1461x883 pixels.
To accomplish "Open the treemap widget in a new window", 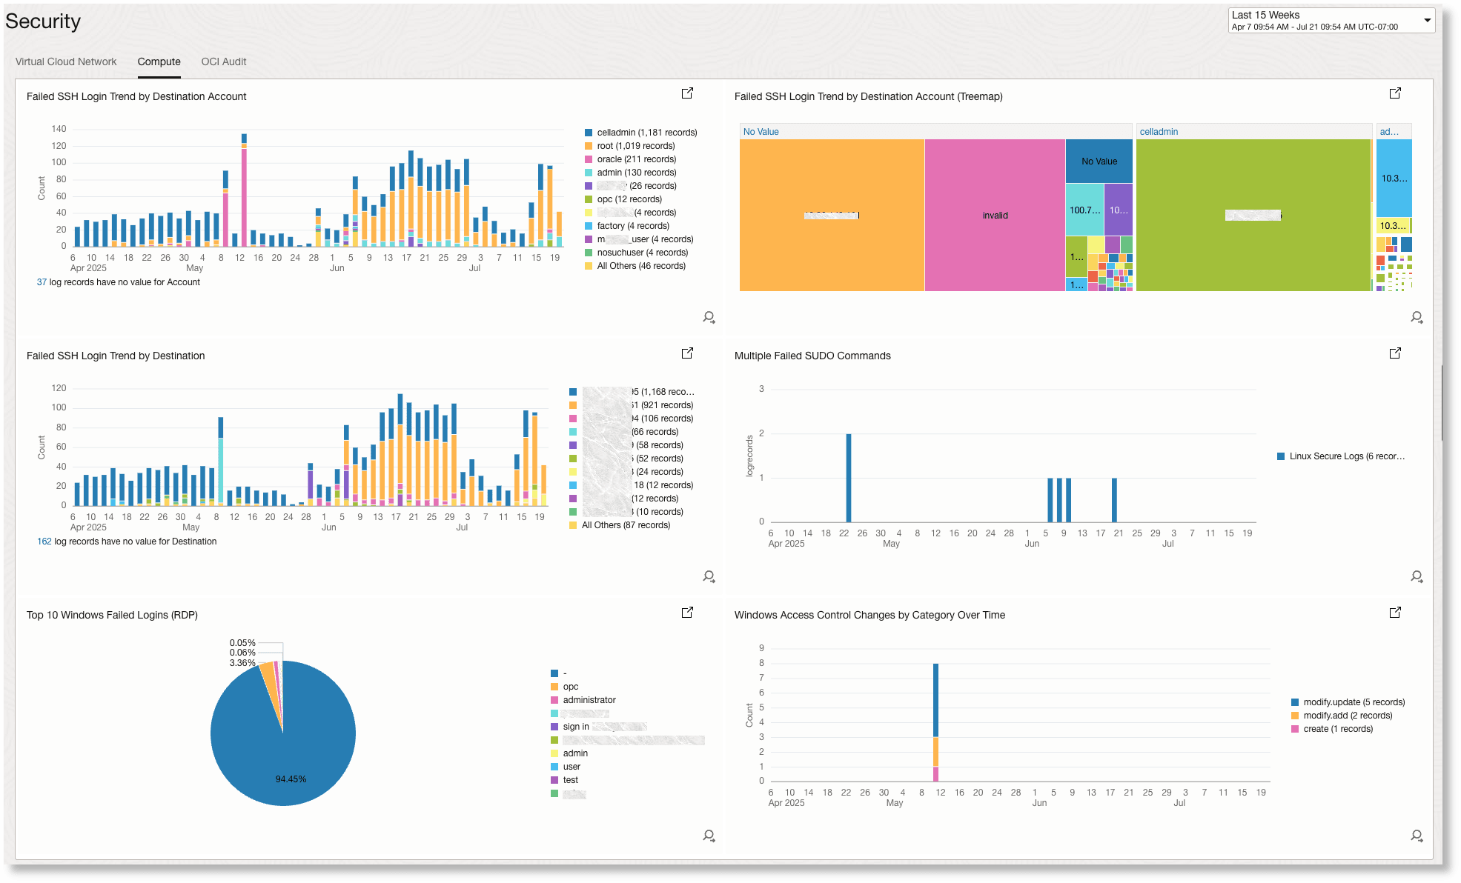I will 1396,93.
